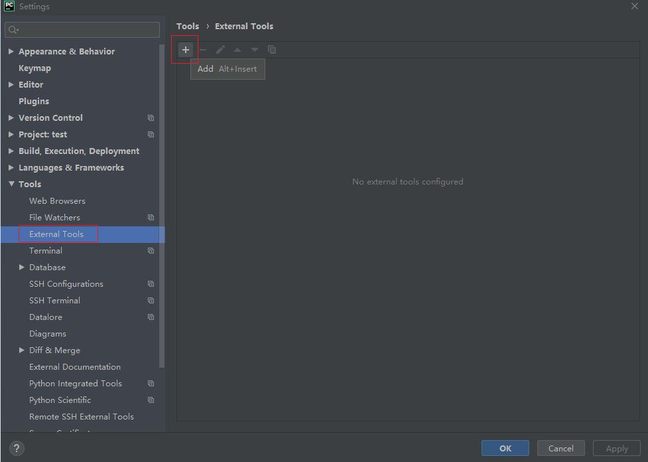Click the Copy tool icon

pos(271,49)
